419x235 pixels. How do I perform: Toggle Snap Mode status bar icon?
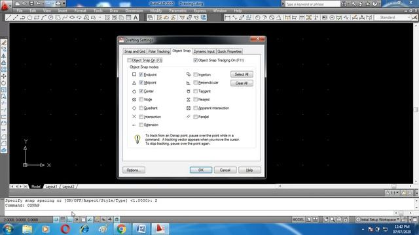point(56,219)
